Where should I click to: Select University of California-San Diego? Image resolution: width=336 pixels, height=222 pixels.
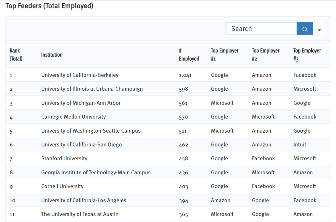click(82, 144)
